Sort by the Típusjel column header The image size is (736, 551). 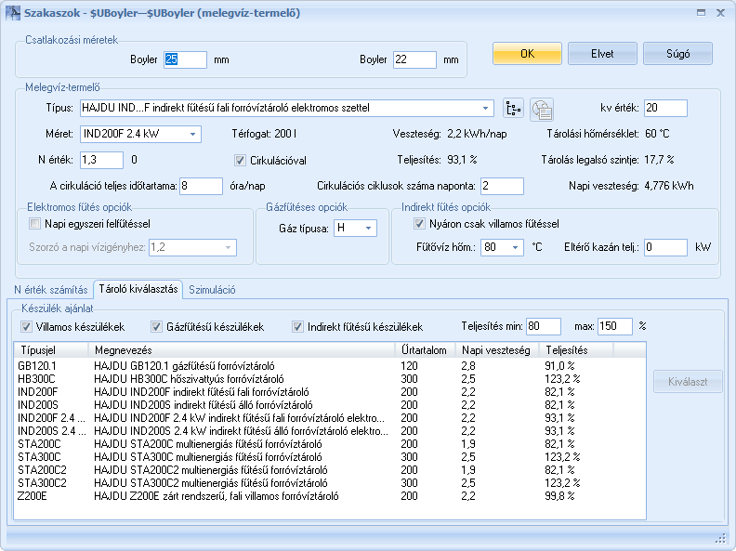51,350
